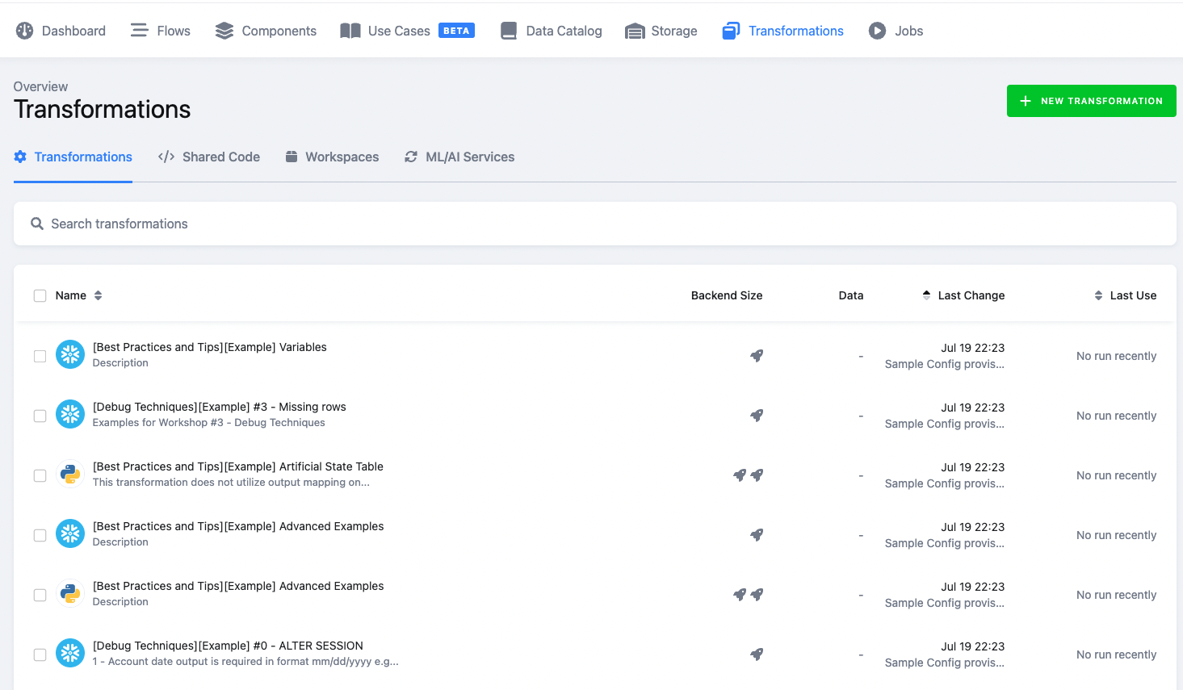Select all transformations using the header checkbox

point(40,295)
